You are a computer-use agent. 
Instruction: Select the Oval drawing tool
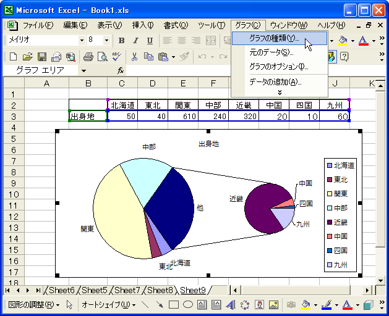(x=188, y=305)
